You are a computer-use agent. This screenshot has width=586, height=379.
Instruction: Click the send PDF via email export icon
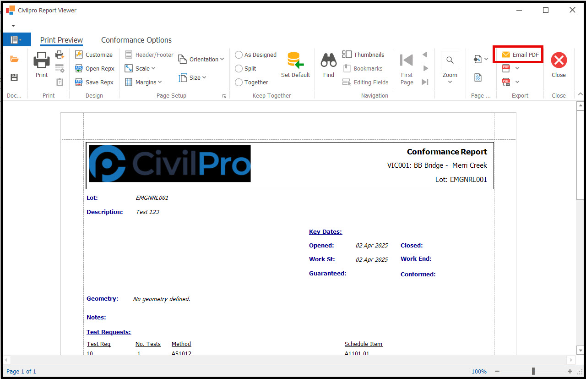[506, 82]
